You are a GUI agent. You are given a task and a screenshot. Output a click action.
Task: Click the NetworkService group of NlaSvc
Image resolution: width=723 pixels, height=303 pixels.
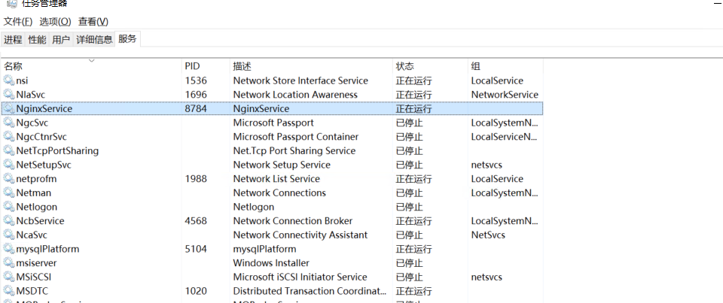(505, 95)
